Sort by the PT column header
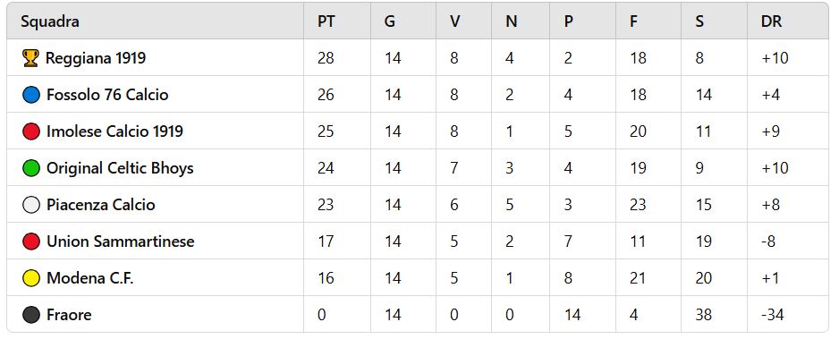This screenshot has width=839, height=339. [x=326, y=21]
